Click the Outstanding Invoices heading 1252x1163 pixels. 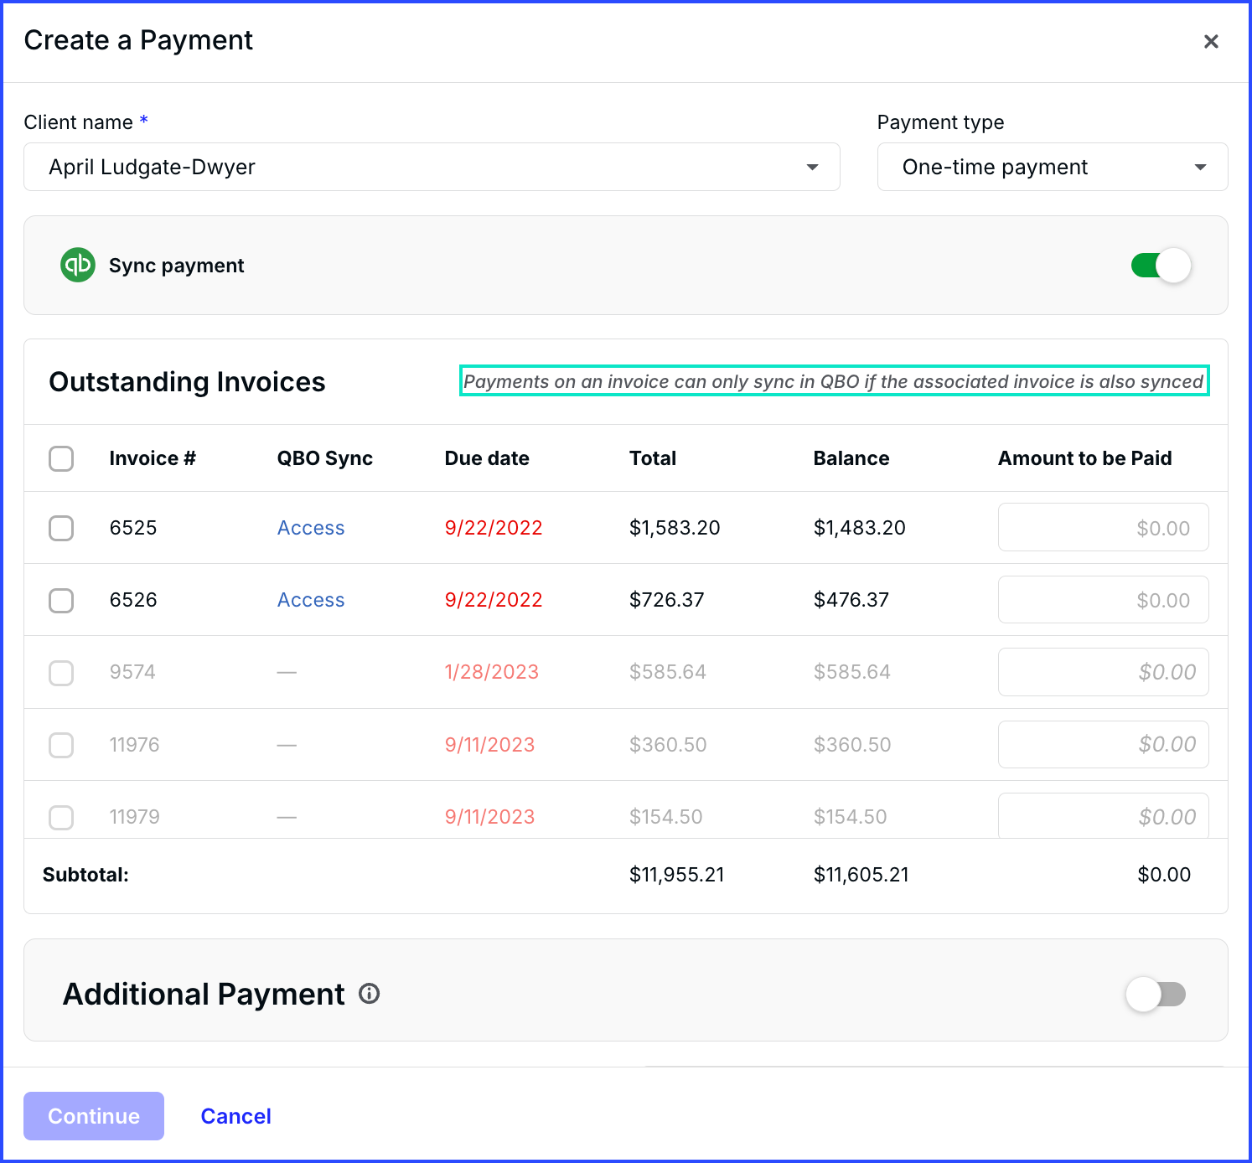(187, 382)
